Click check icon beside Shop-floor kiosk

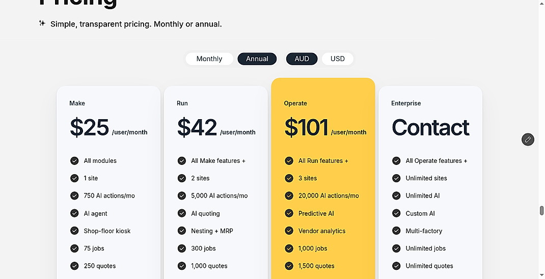(x=74, y=231)
